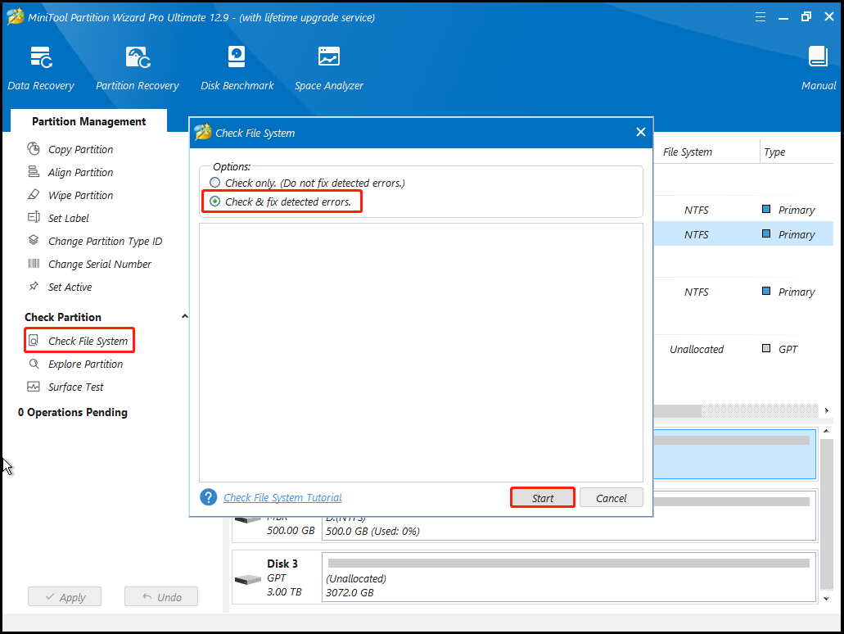This screenshot has height=634, width=844.
Task: Click the Type column header
Action: point(774,152)
